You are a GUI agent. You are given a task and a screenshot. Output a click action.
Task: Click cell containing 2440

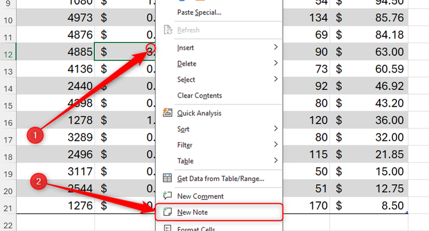[56, 86]
